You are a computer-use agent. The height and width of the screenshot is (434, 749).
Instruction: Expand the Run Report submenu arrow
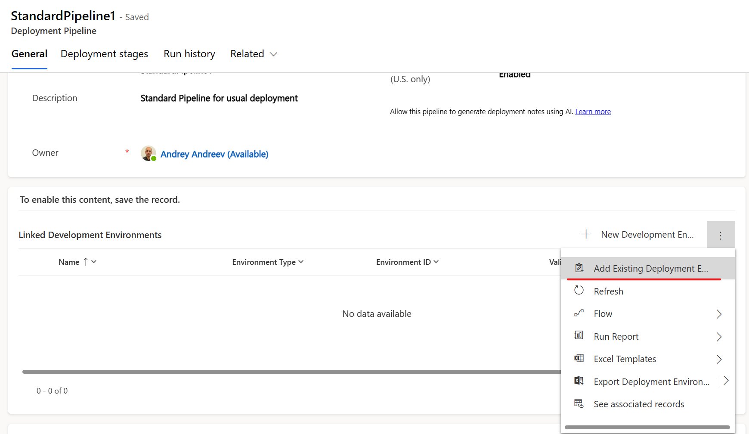pyautogui.click(x=719, y=337)
